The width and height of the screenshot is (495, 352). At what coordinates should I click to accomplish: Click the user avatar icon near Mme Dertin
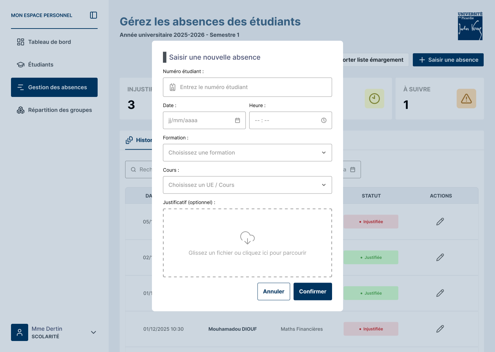[20, 332]
